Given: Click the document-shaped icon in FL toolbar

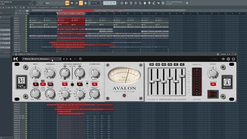Looking at the screenshot, I should [x=145, y=3].
